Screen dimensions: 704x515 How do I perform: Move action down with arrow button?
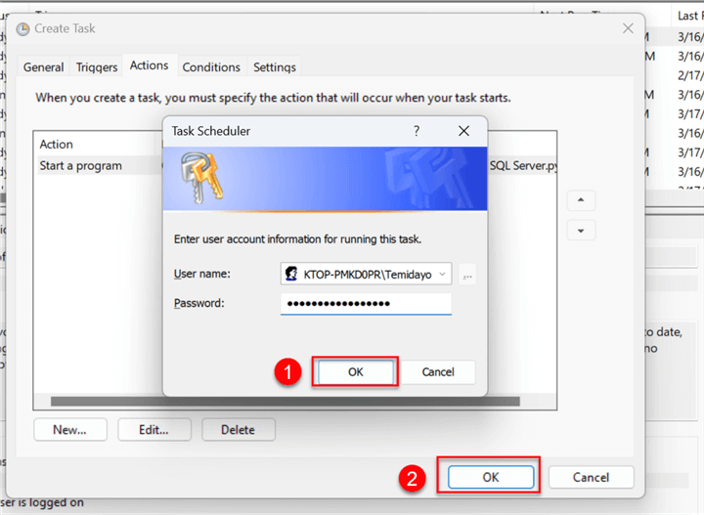point(581,231)
